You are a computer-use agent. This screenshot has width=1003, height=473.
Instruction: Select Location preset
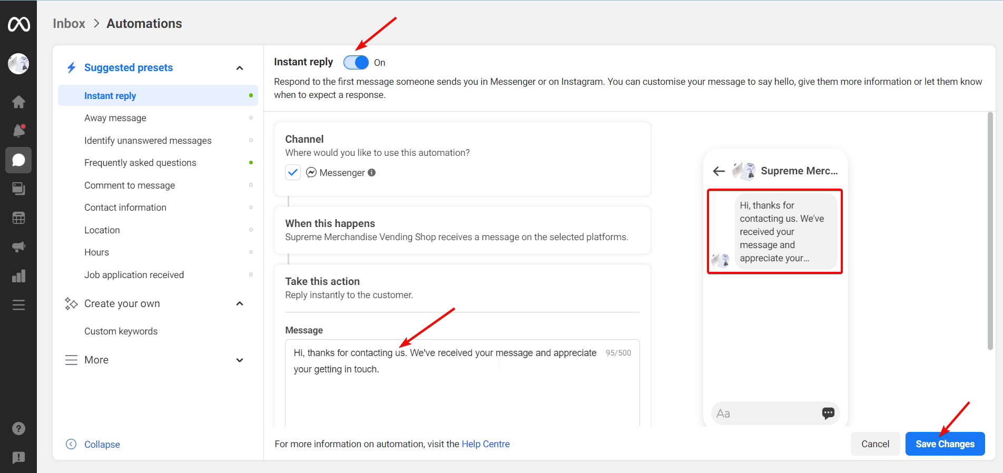tap(158, 230)
